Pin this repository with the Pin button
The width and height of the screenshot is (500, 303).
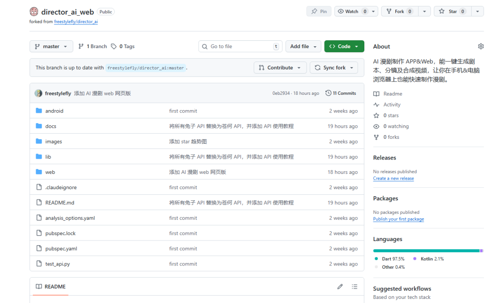pyautogui.click(x=319, y=12)
